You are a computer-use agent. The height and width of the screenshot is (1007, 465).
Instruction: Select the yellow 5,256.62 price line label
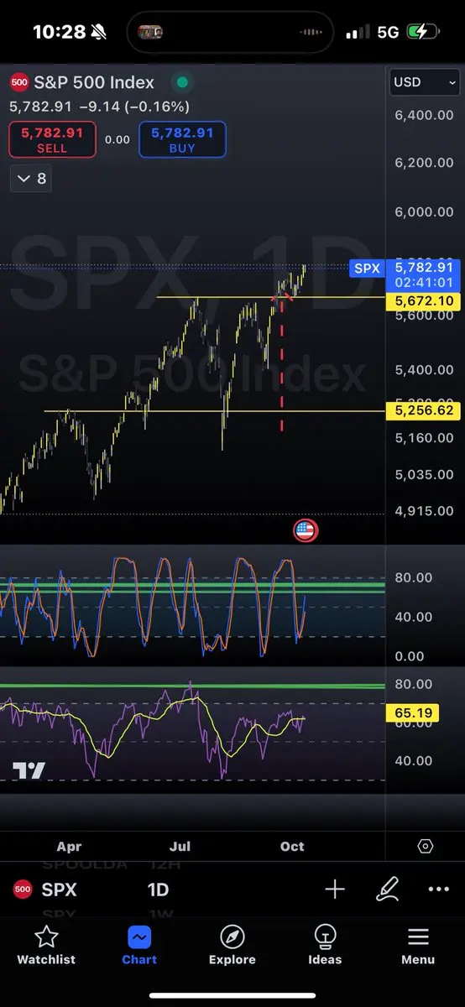tap(423, 411)
